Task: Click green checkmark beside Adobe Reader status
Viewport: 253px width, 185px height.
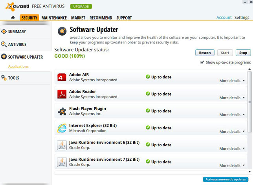Action: 148,94
